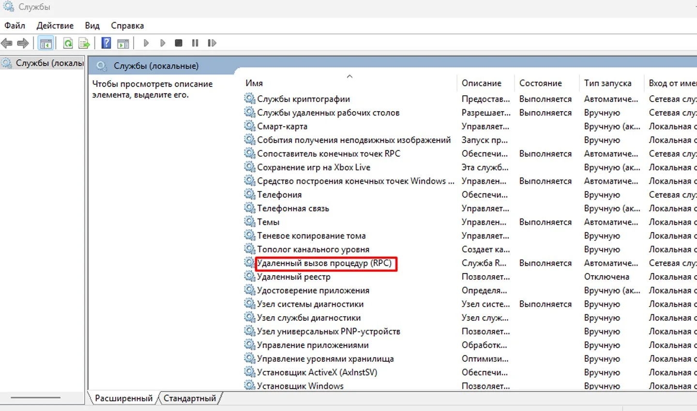Open the Help toolbar icon
The image size is (697, 411).
point(106,43)
